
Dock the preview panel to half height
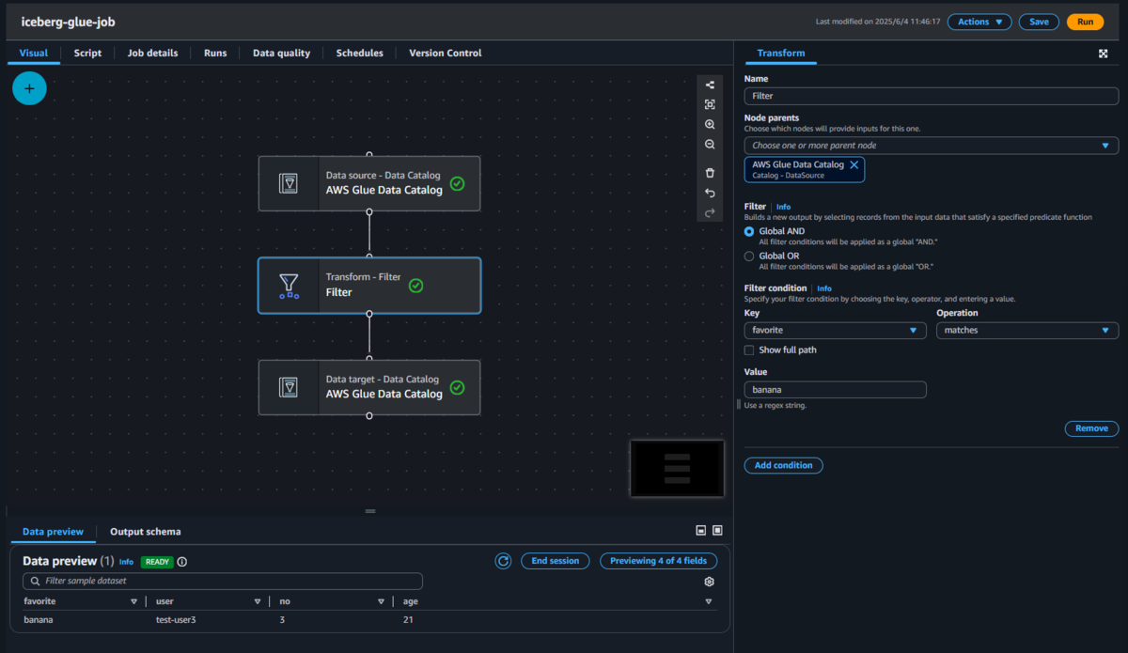[x=700, y=531]
